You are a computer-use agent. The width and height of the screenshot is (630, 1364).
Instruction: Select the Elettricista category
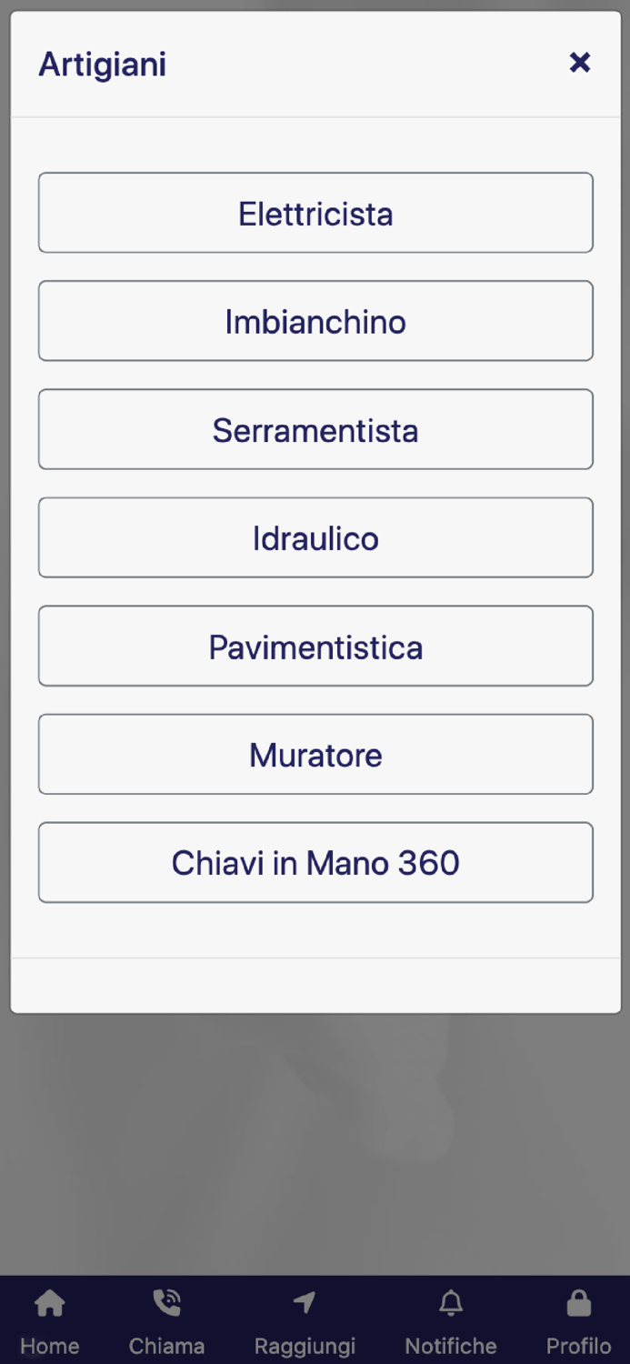tap(315, 213)
